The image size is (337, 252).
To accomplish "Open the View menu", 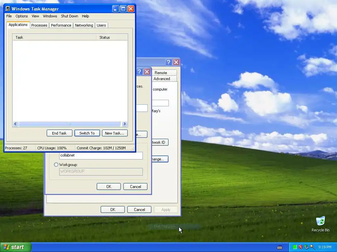I will (35, 16).
